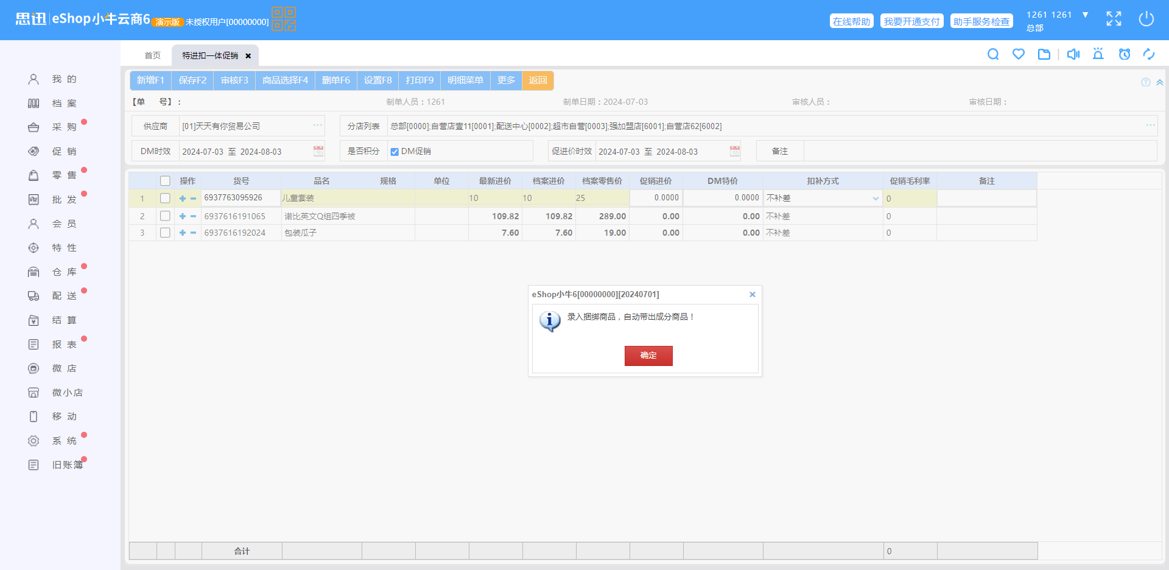Click the 新增F1 toolbar button
The image size is (1169, 570).
click(x=150, y=80)
